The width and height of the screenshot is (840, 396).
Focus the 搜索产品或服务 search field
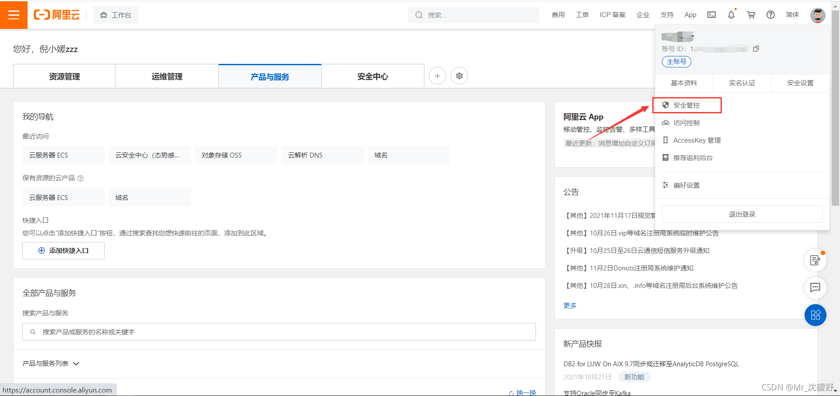(279, 332)
